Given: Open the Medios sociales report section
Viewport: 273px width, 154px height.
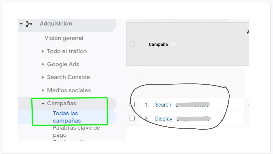Looking at the screenshot, I should pyautogui.click(x=69, y=90).
